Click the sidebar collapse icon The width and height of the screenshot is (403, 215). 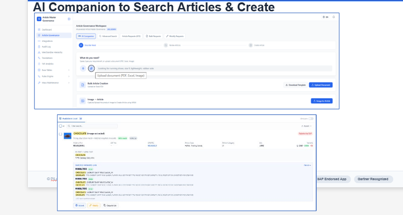(x=69, y=19)
